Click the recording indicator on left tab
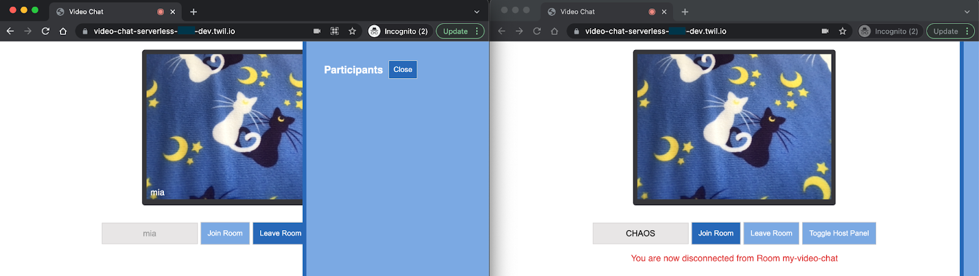The image size is (979, 276). tap(160, 12)
